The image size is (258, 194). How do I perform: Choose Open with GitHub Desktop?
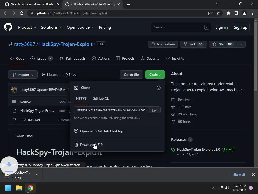[x=102, y=131]
